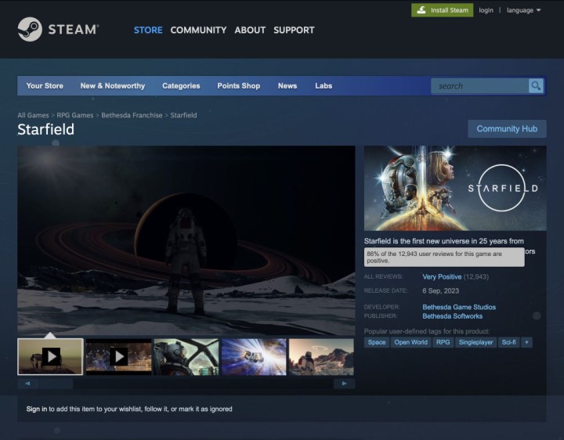Open New & Noteworthy tab
This screenshot has height=440, width=564.
(x=113, y=86)
